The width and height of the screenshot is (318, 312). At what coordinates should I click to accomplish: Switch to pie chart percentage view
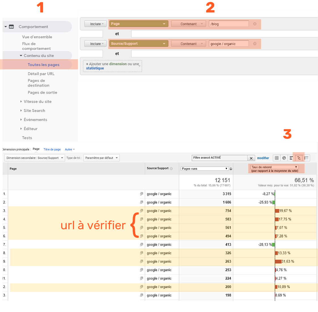[284, 158]
